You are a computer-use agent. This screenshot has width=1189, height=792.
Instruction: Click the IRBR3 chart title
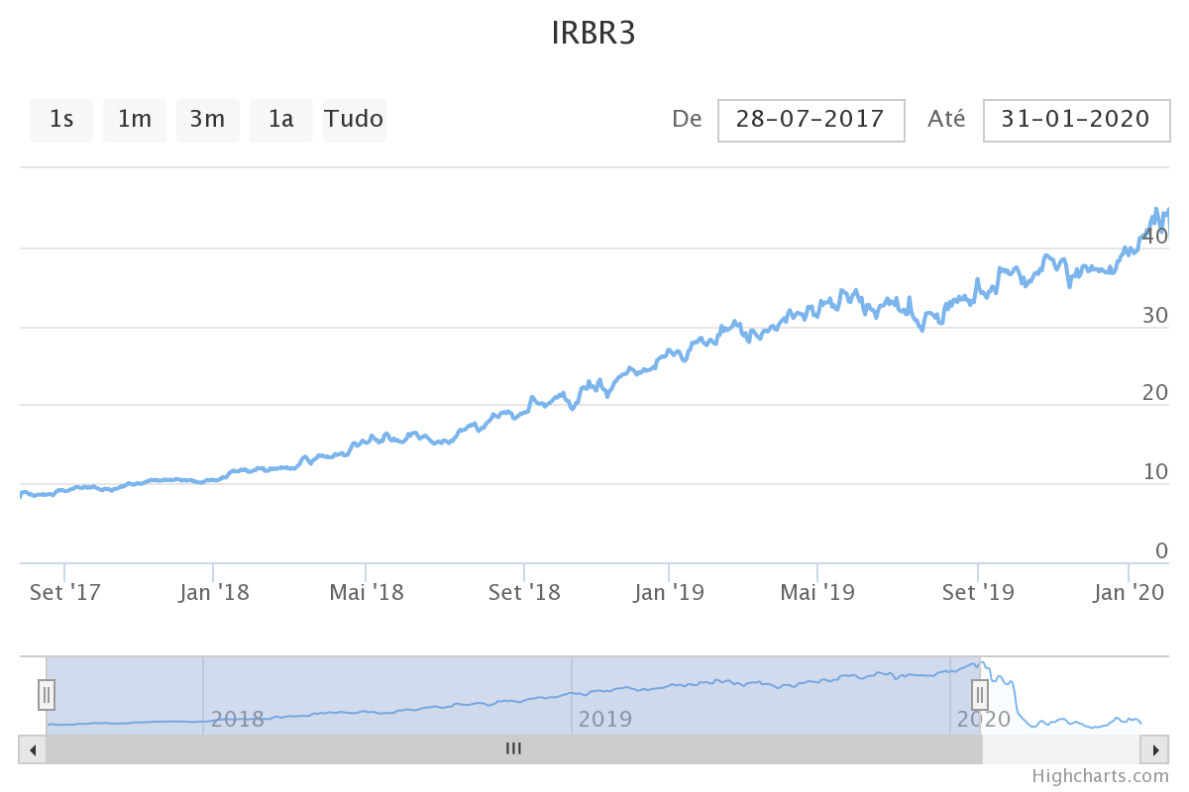click(594, 34)
